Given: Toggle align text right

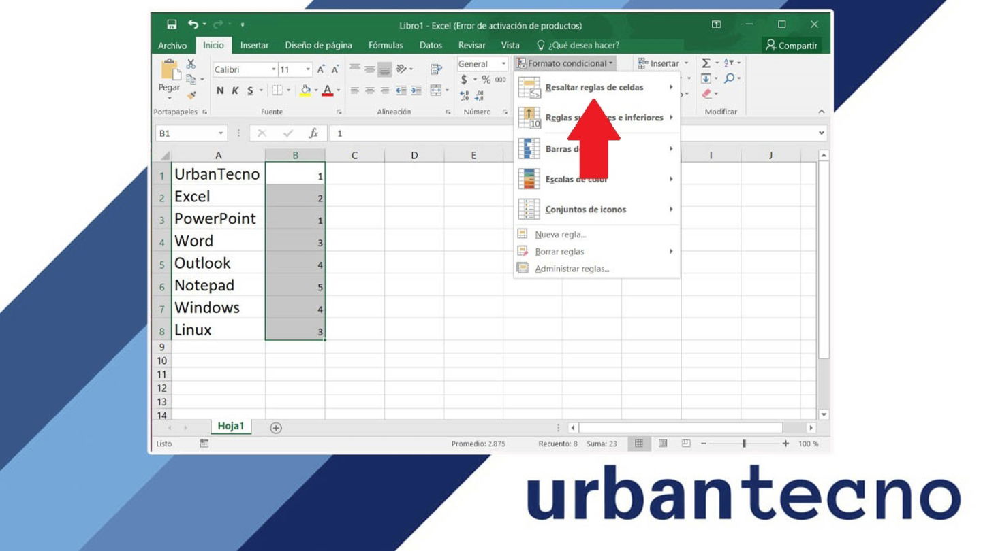Looking at the screenshot, I should [x=385, y=90].
